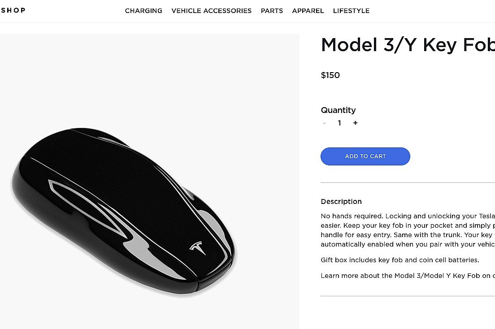
Task: Decrease quantity with the minus icon
Action: coord(324,123)
